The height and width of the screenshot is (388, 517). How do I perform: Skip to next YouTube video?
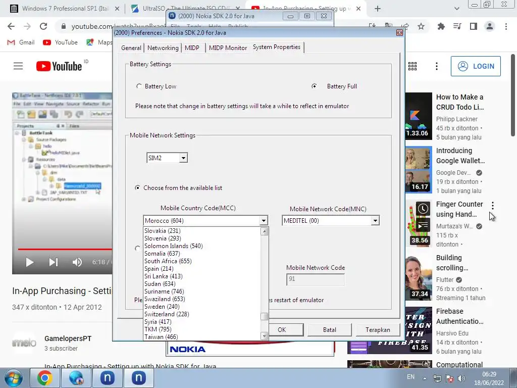coord(54,262)
